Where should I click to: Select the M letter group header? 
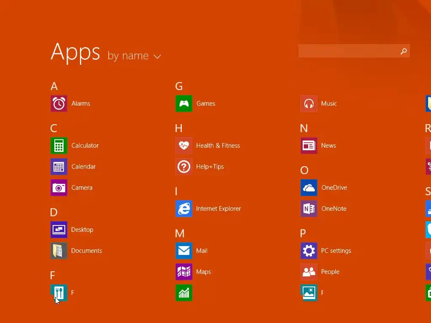[x=180, y=233]
